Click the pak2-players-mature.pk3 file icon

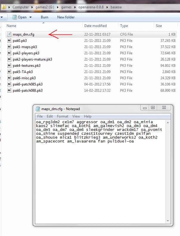[9, 59]
